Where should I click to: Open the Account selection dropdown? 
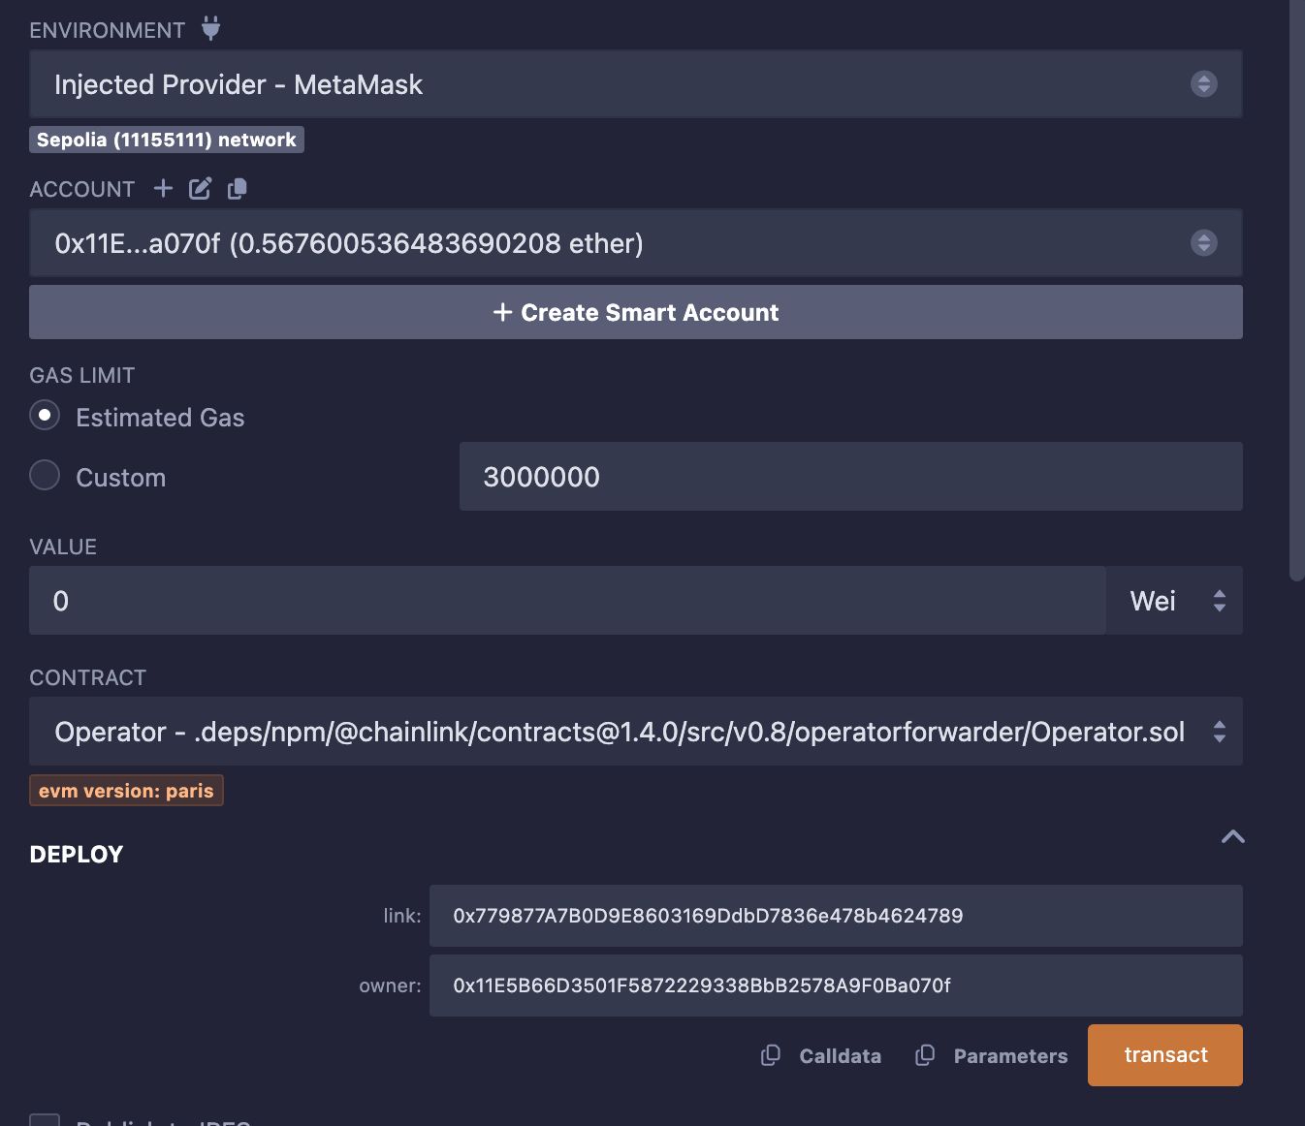pos(635,243)
